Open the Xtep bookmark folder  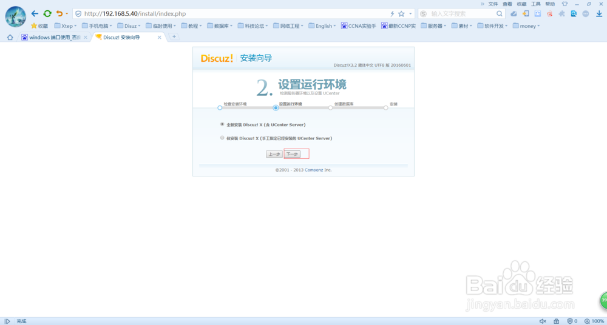tap(66, 26)
